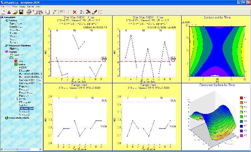Click the red legend swatch beside response surface
This screenshot has height=152, width=251.
(241, 98)
